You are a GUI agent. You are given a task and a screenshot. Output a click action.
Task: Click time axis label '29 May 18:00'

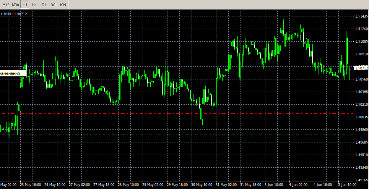177,185
